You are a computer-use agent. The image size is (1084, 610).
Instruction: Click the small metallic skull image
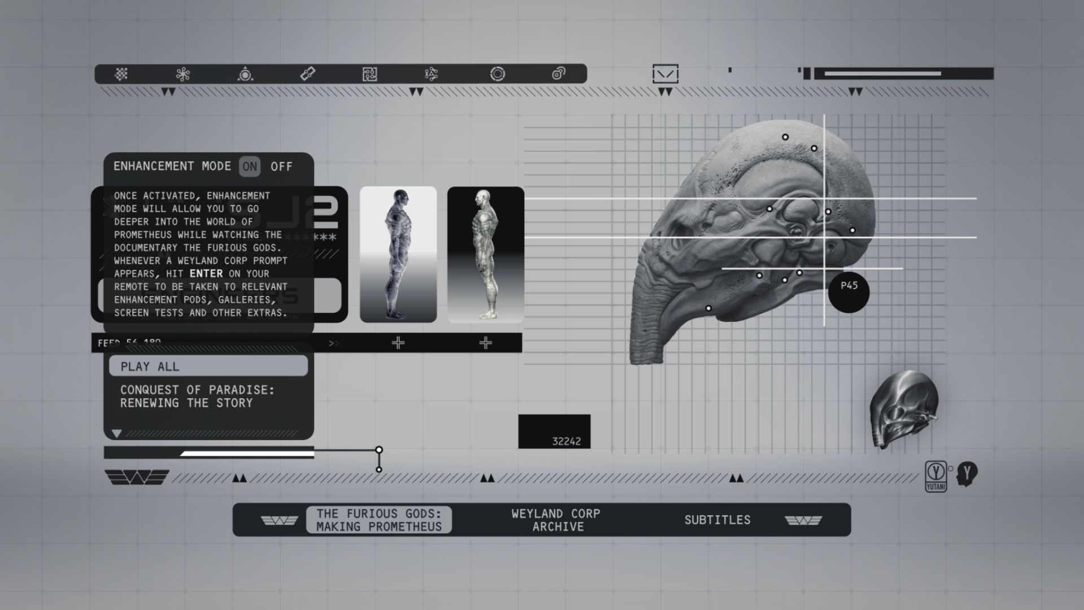(903, 409)
